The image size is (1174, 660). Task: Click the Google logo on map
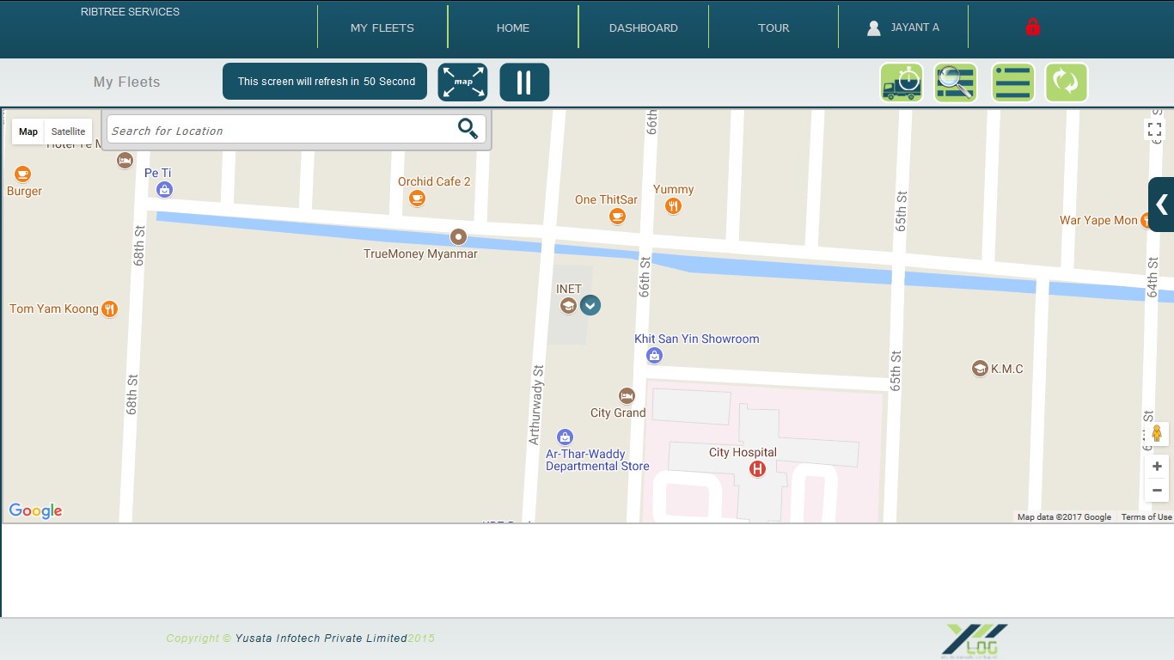[35, 510]
